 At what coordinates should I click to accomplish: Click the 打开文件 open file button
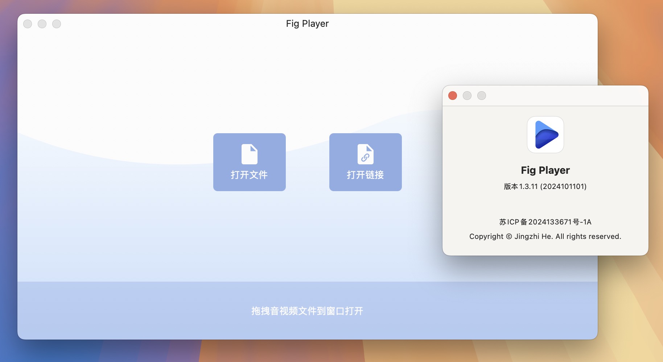tap(250, 162)
